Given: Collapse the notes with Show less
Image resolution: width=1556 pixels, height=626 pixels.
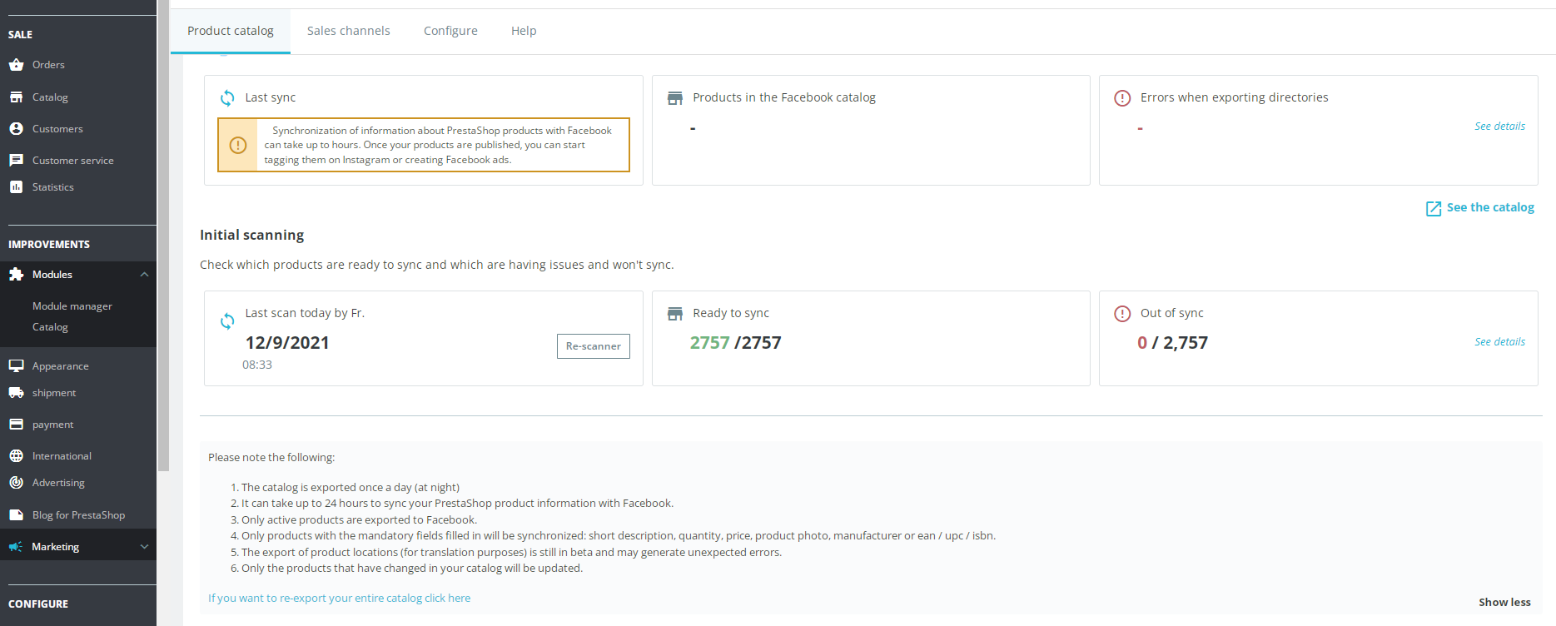Looking at the screenshot, I should pyautogui.click(x=1504, y=602).
